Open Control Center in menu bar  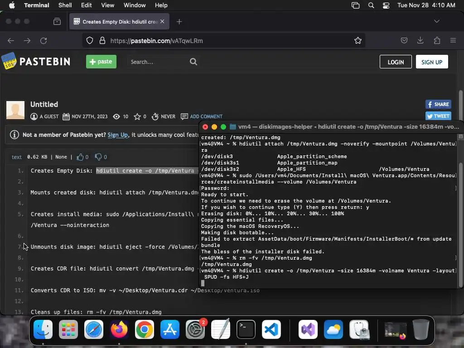[386, 5]
